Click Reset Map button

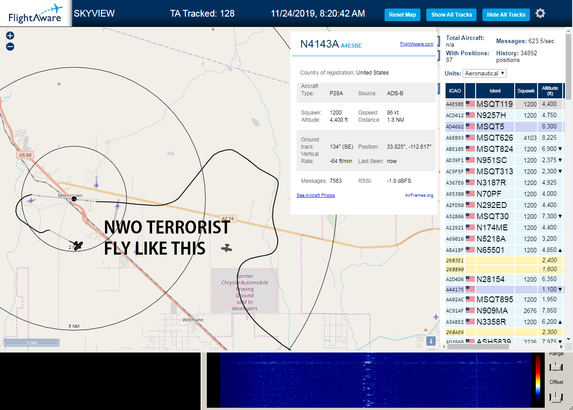coord(402,15)
